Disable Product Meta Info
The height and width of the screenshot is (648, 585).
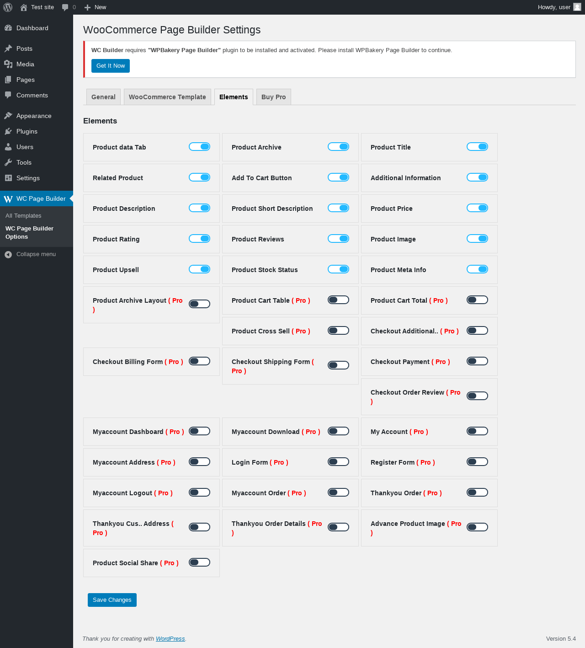478,269
